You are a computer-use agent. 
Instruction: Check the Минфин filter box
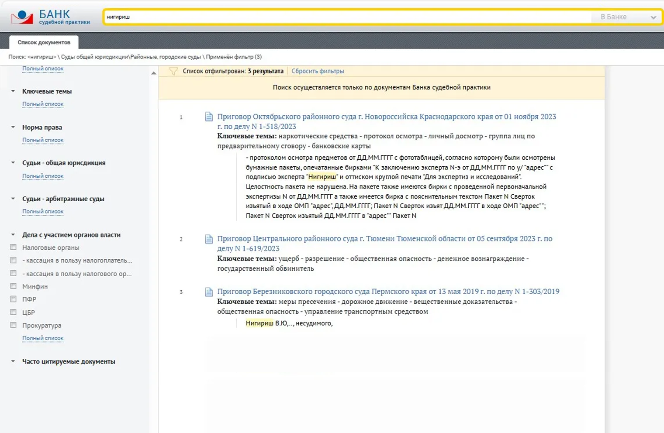point(14,286)
